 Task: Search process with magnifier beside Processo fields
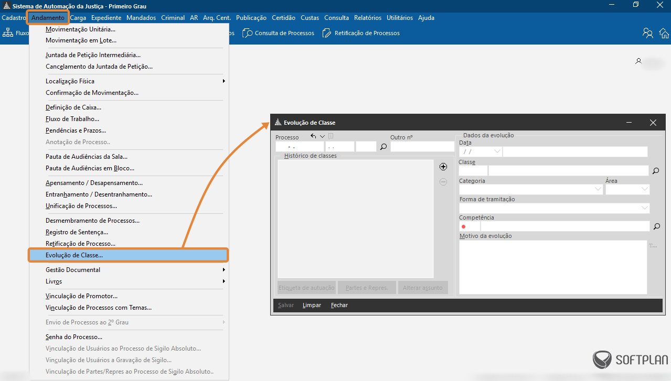[x=384, y=147]
